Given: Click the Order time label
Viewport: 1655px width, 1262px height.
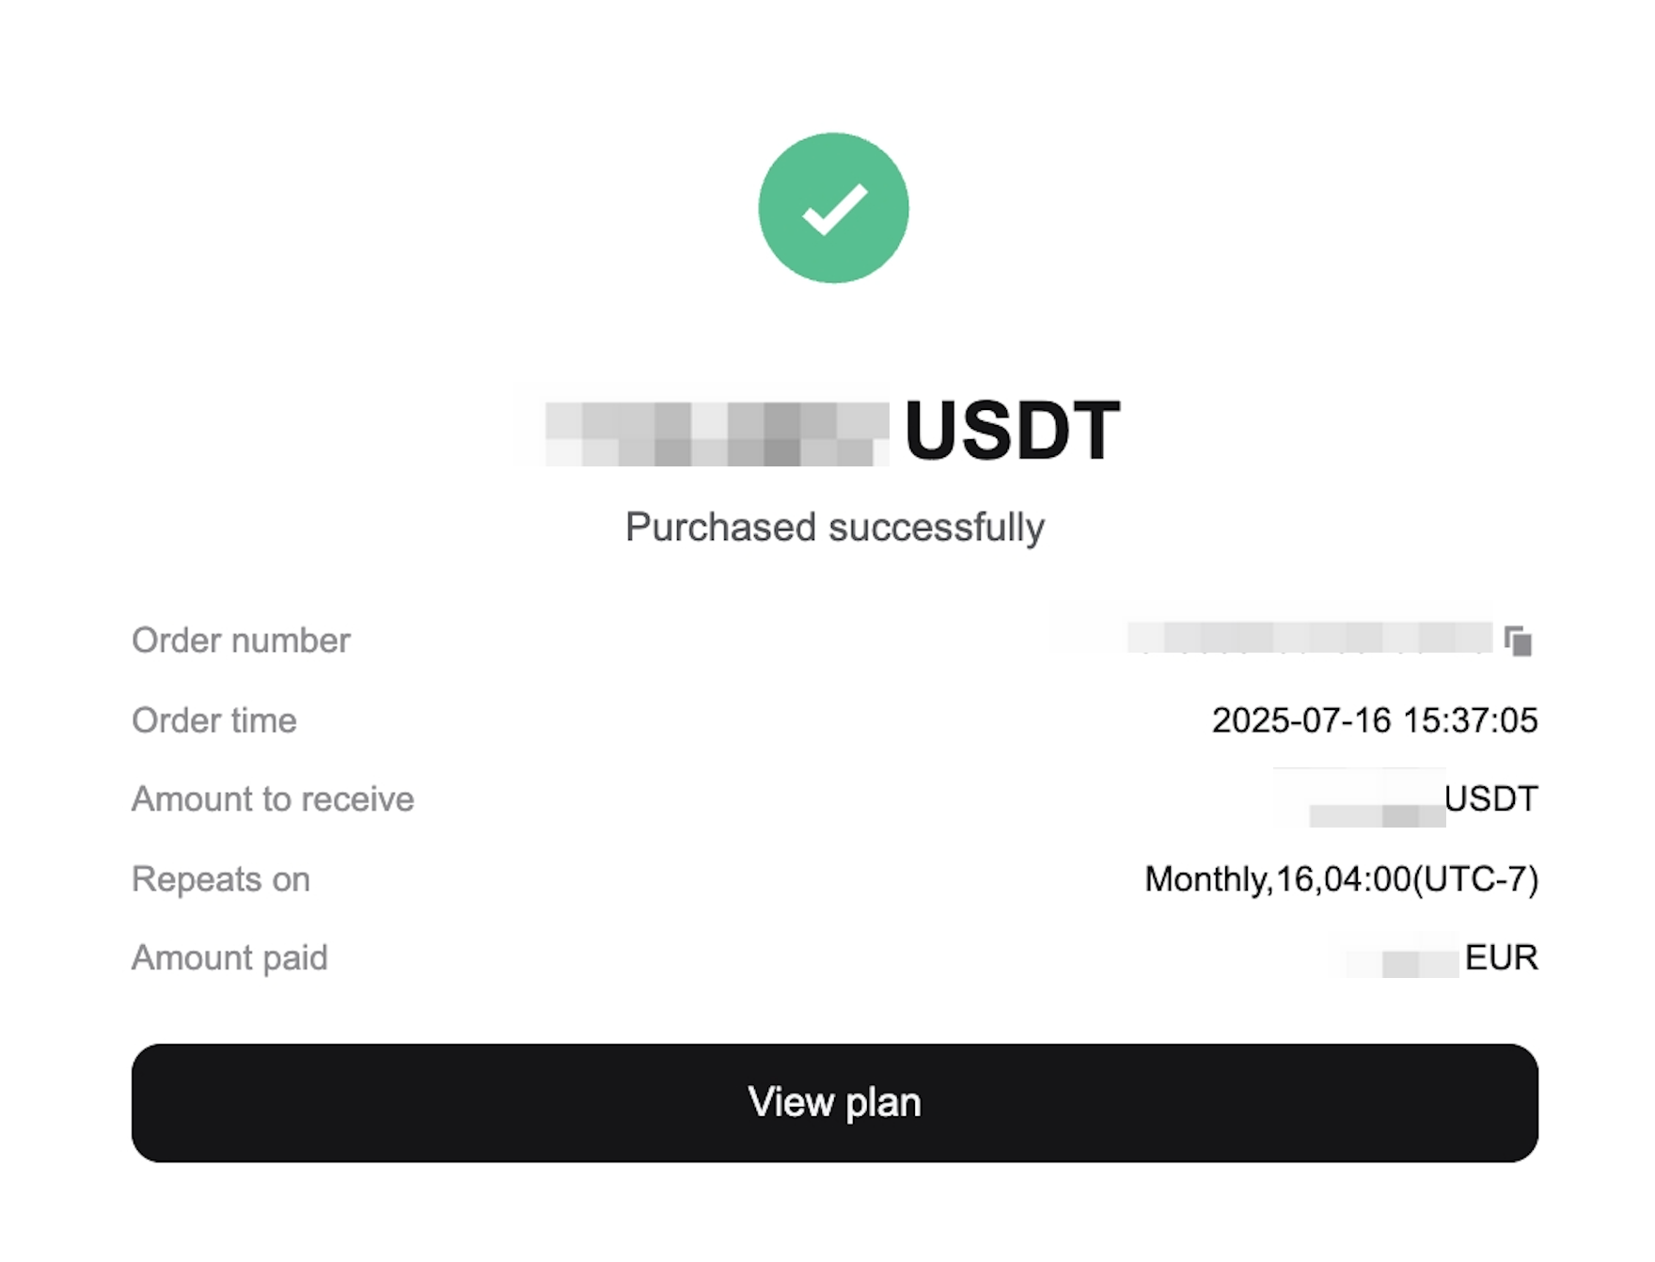Looking at the screenshot, I should 214,720.
